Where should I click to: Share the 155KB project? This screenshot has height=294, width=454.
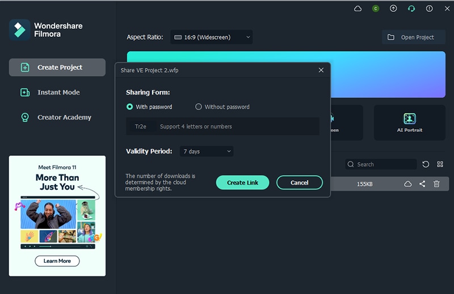[422, 184]
